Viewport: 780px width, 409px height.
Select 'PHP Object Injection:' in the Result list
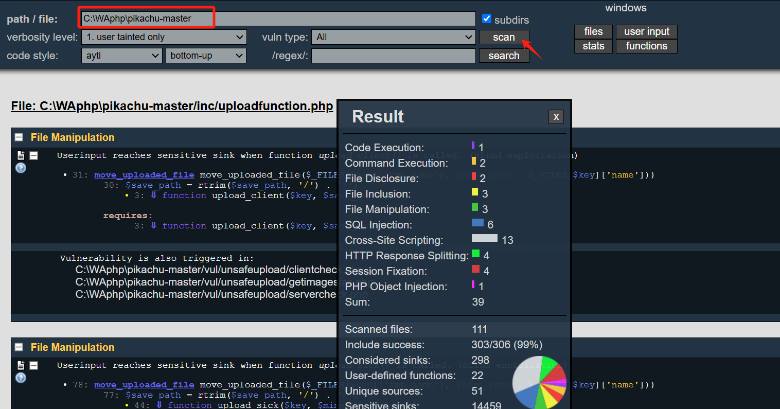[396, 287]
